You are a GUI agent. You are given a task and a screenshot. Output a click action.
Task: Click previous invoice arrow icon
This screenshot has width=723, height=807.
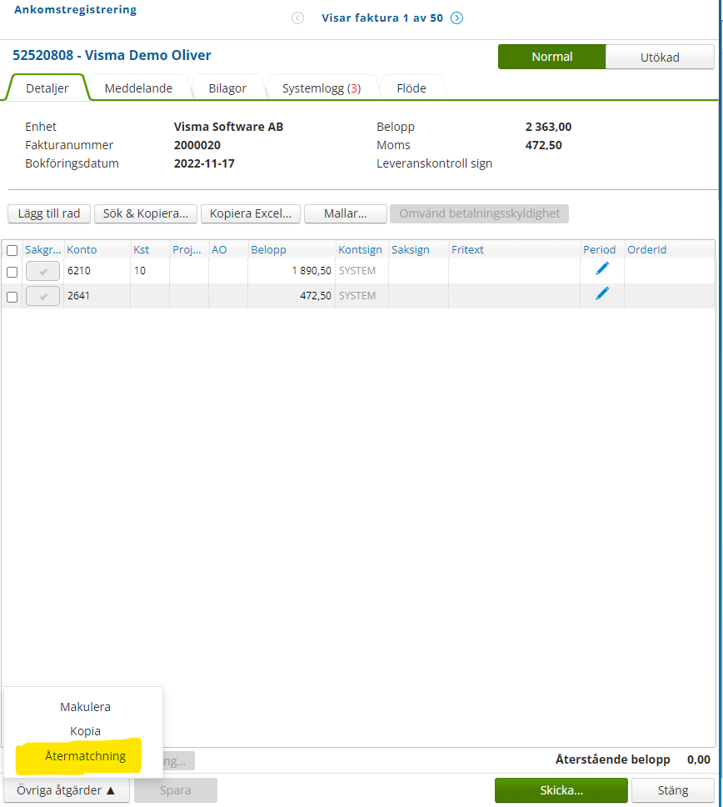(x=297, y=18)
